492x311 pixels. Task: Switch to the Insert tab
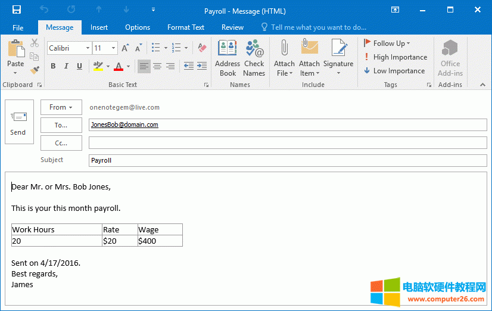click(x=99, y=27)
